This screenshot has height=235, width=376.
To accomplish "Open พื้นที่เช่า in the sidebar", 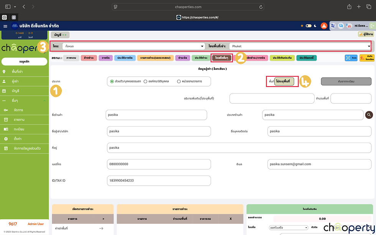I will tap(24, 72).
